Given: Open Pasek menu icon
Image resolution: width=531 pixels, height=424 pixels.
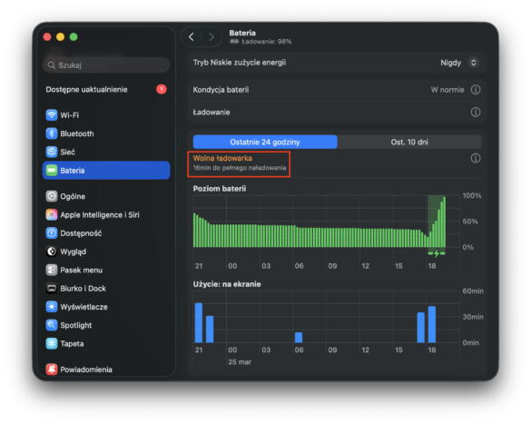Looking at the screenshot, I should pyautogui.click(x=52, y=270).
